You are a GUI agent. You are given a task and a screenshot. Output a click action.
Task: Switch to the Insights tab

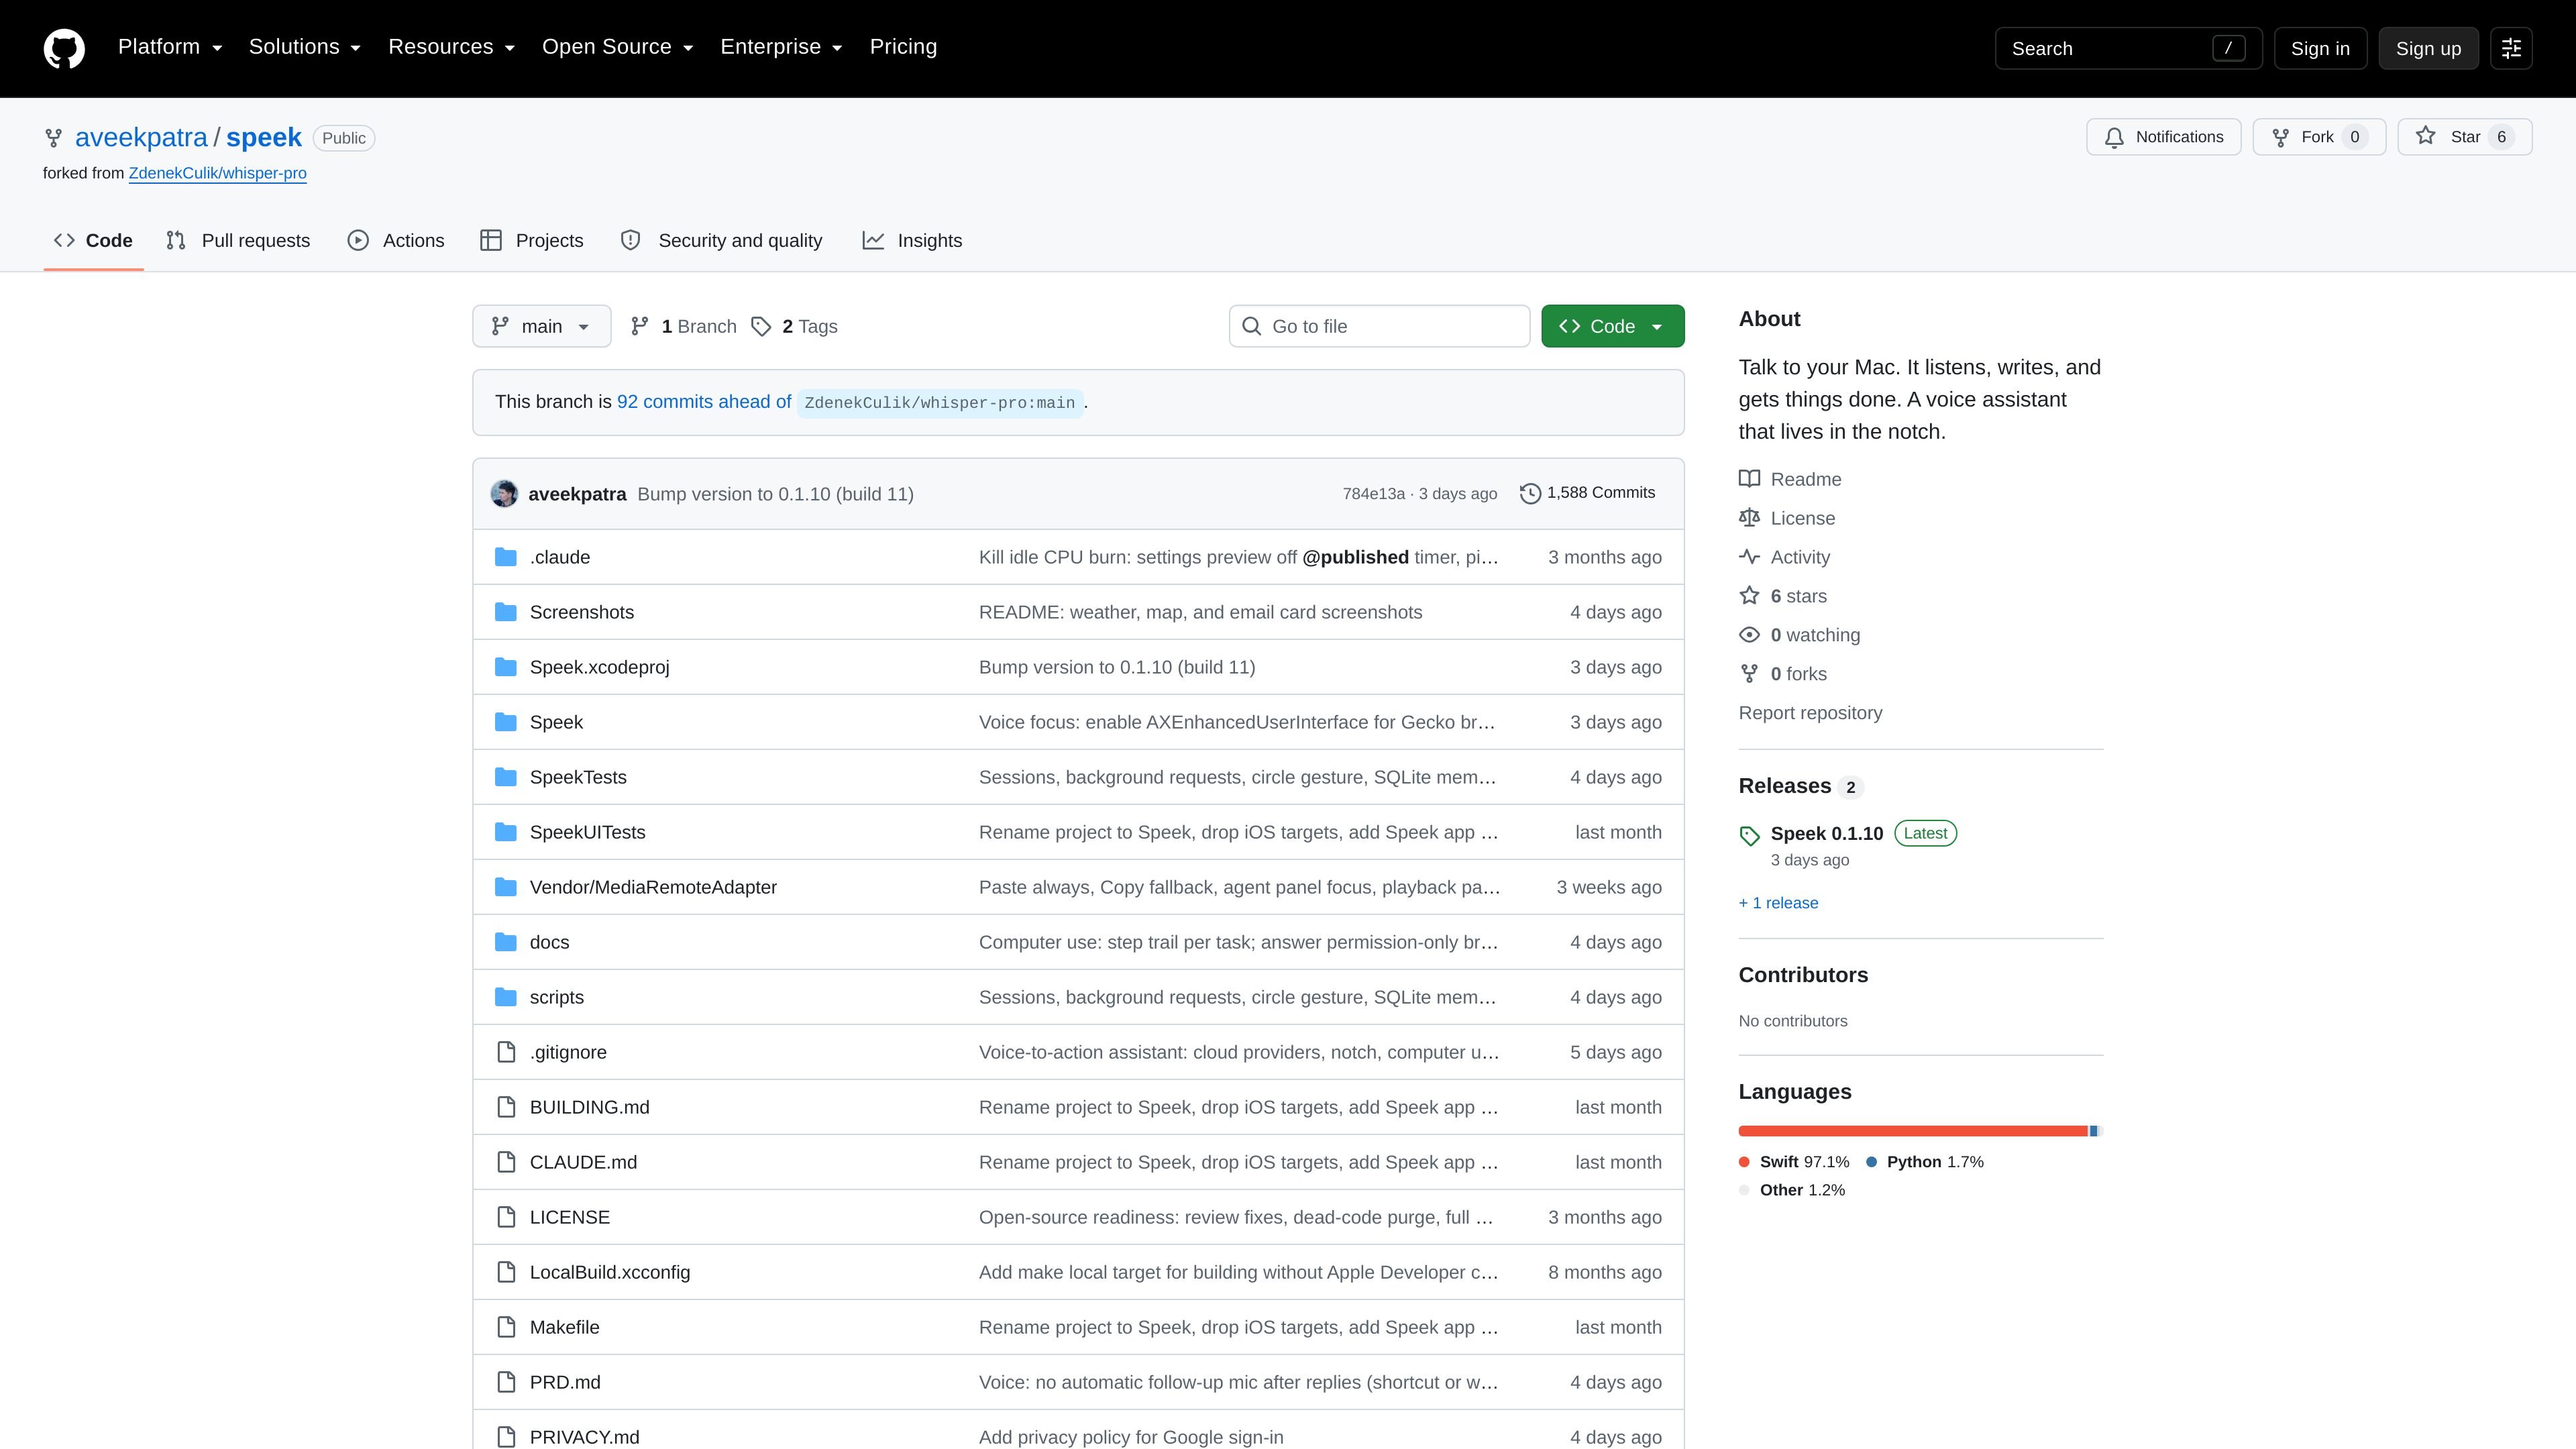[912, 241]
